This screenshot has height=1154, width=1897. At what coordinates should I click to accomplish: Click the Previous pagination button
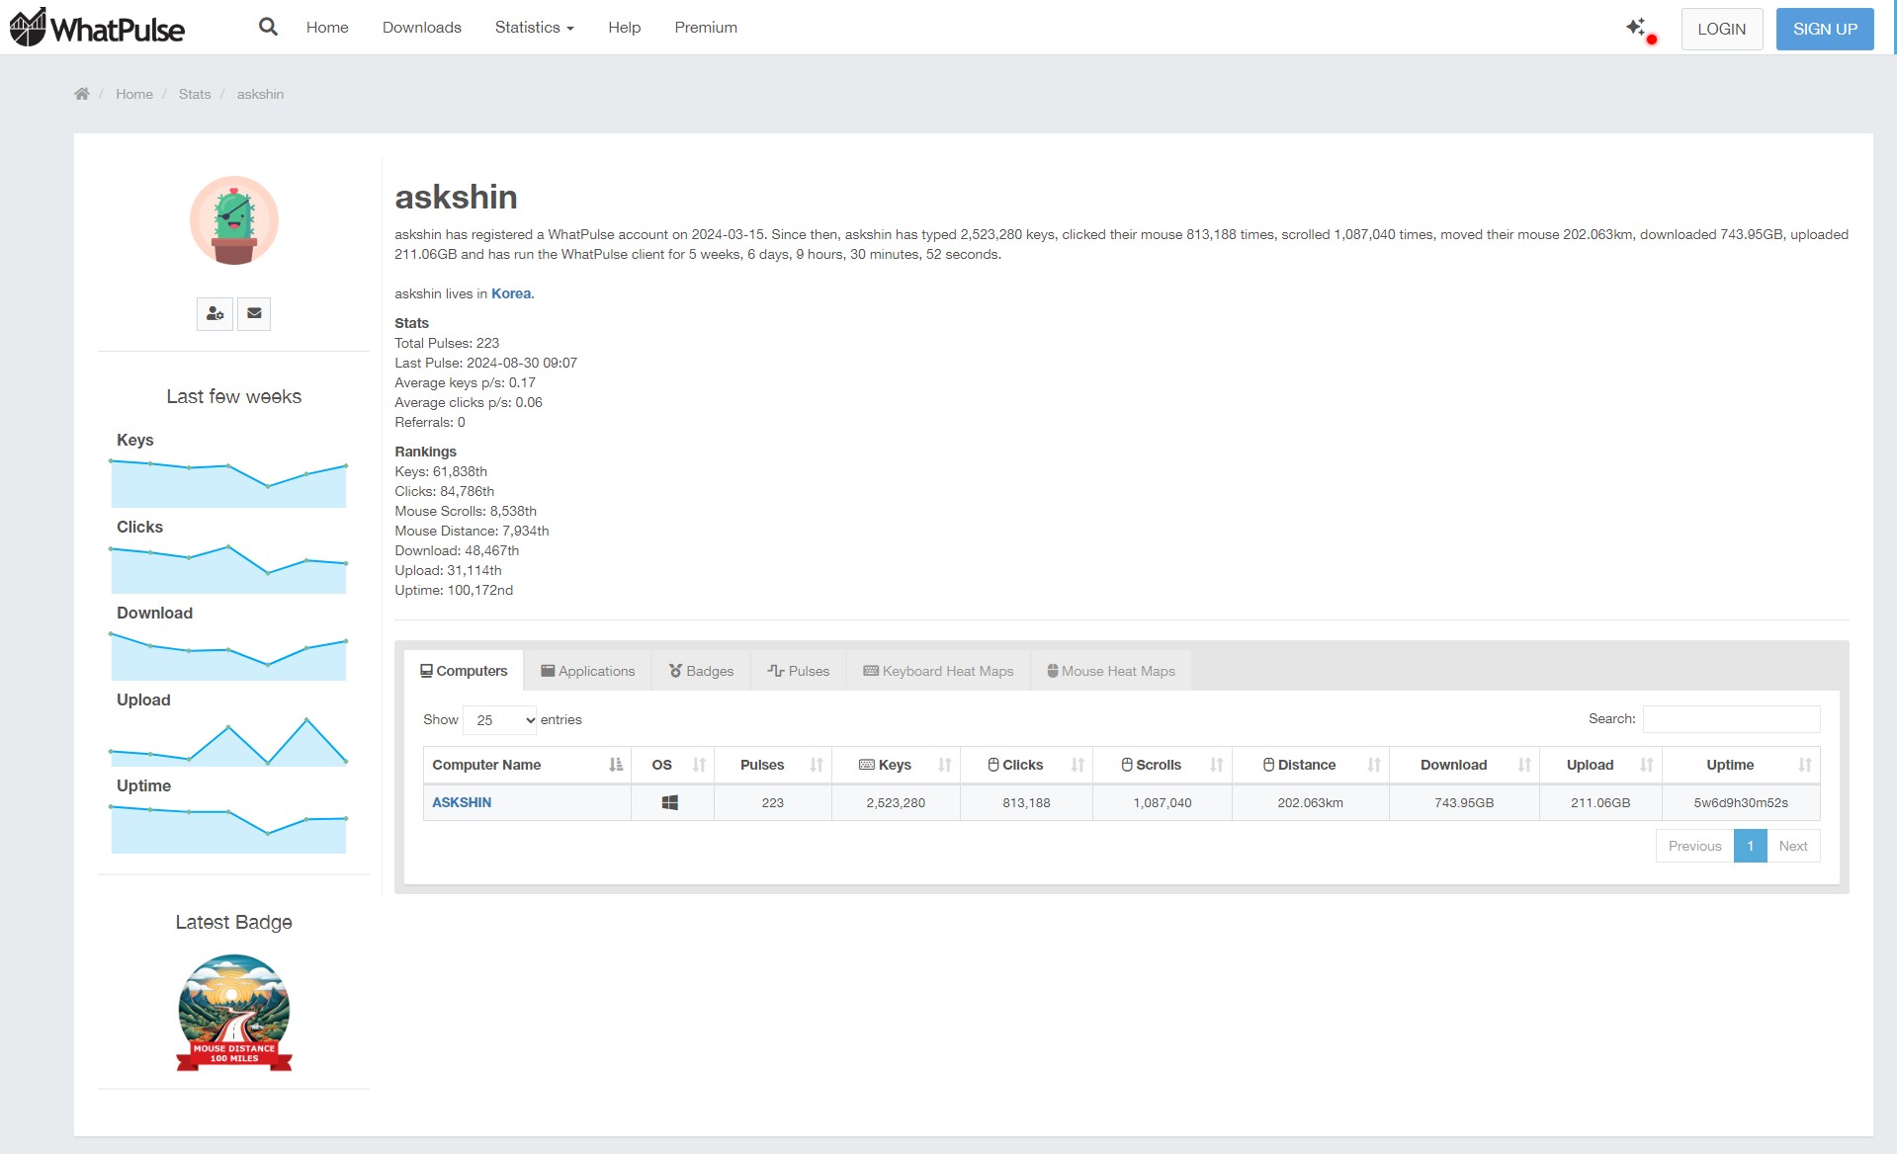click(x=1694, y=846)
